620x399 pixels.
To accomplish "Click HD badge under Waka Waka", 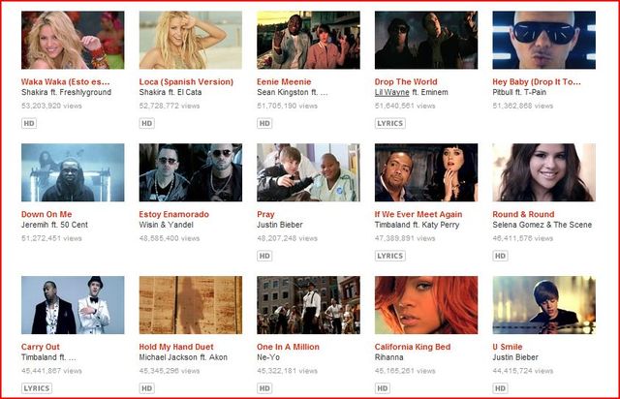I will pyautogui.click(x=29, y=123).
